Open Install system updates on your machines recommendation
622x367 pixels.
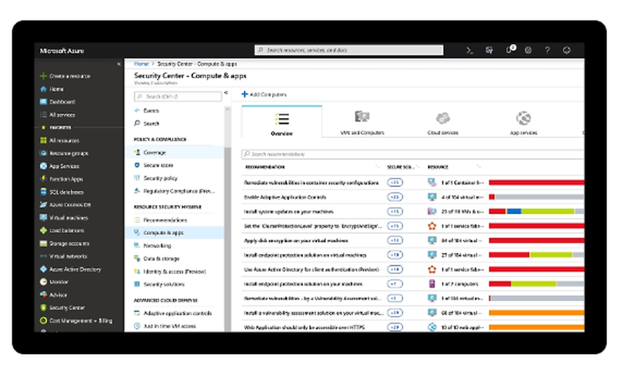[289, 211]
